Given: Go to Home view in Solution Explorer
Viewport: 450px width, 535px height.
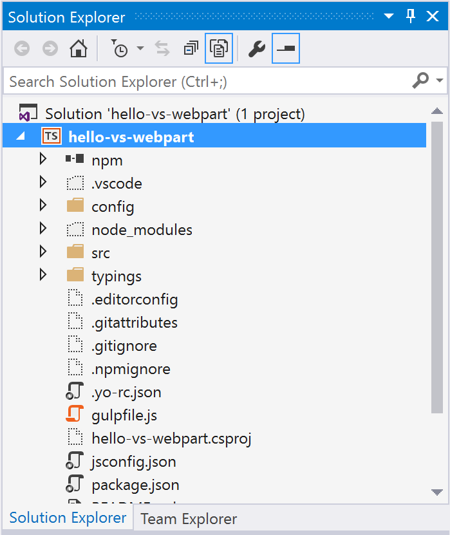Looking at the screenshot, I should [79, 48].
